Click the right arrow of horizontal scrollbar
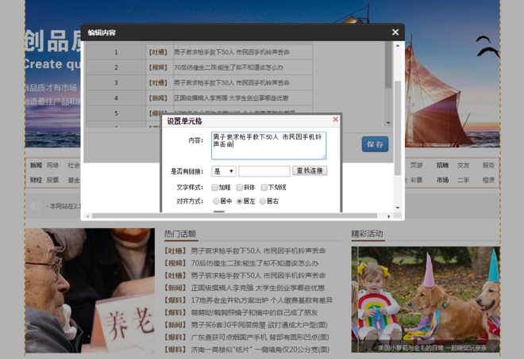The height and width of the screenshot is (359, 524). coord(389,216)
